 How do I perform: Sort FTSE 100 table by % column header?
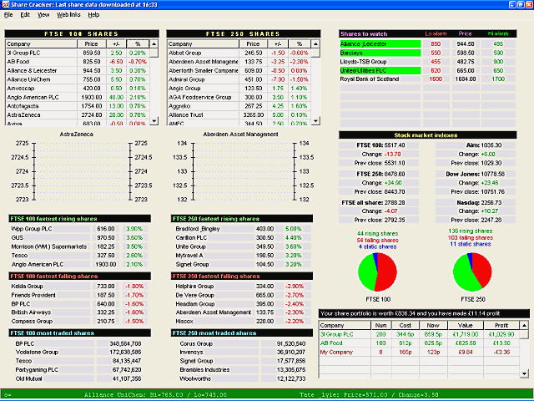pyautogui.click(x=138, y=44)
